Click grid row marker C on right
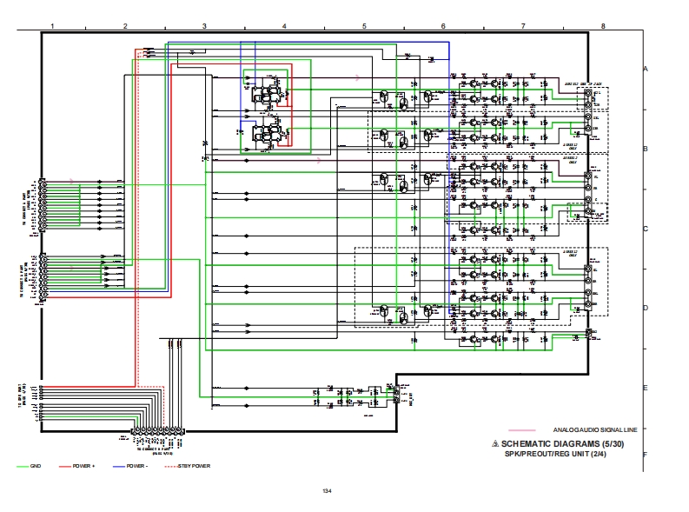The height and width of the screenshot is (512, 689). click(645, 229)
